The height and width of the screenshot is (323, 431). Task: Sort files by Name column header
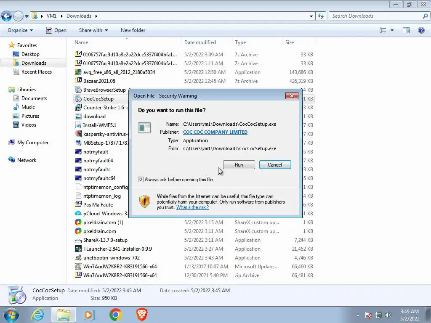pos(81,42)
